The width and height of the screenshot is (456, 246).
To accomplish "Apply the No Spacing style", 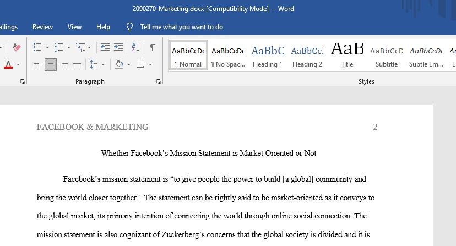I will pyautogui.click(x=228, y=55).
